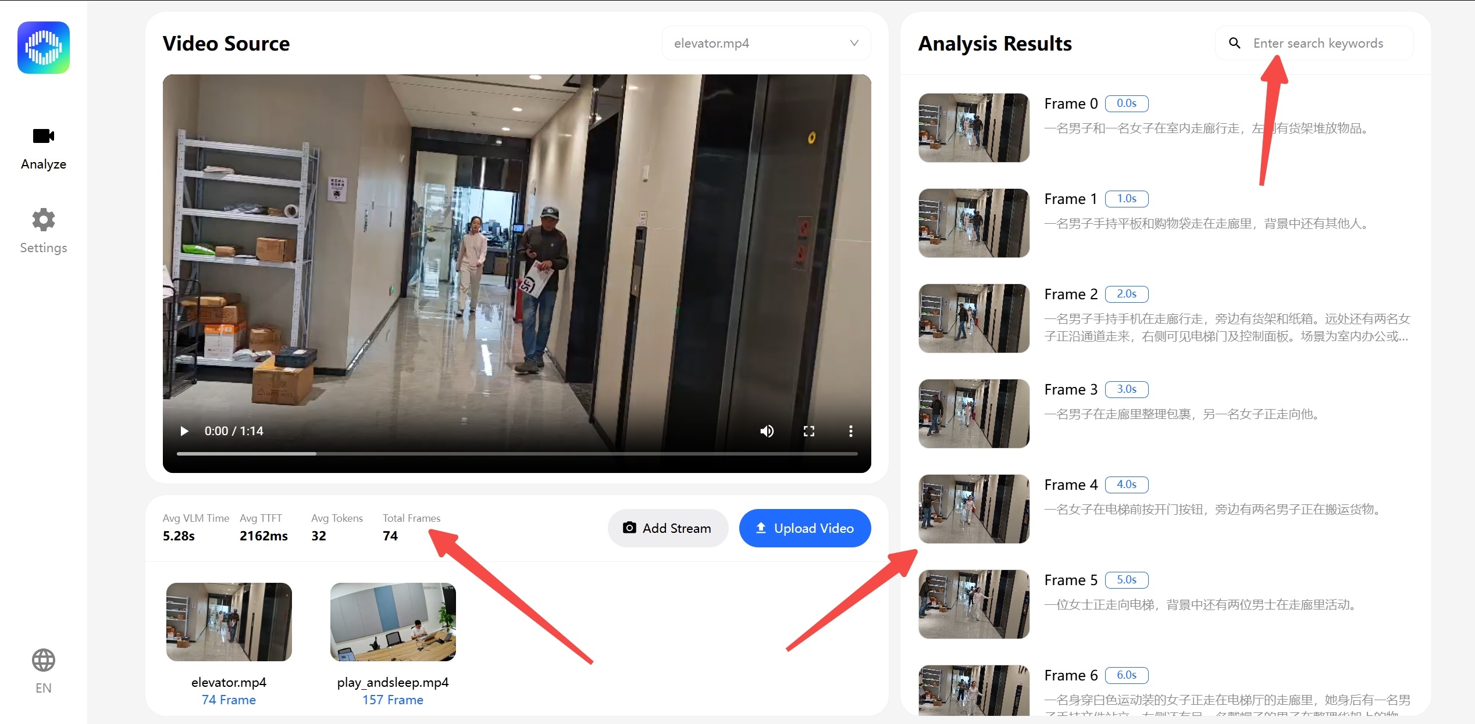Screen dimensions: 1475x724
Task: Click Avg Tokens value 32
Action: click(x=319, y=536)
